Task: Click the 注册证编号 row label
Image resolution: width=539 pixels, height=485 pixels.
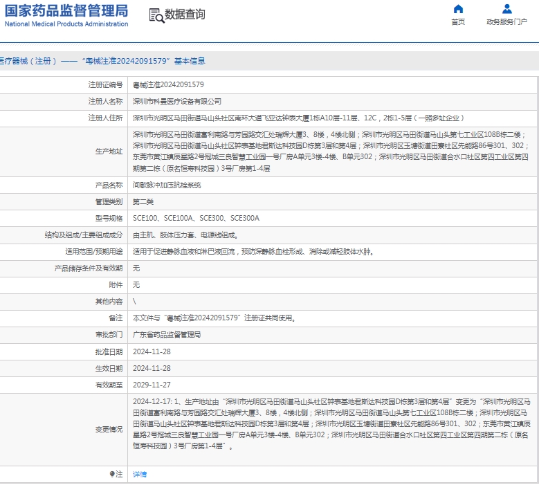Action: tap(105, 85)
